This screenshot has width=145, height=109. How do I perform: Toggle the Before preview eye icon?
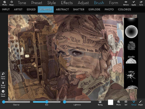pos(126,3)
